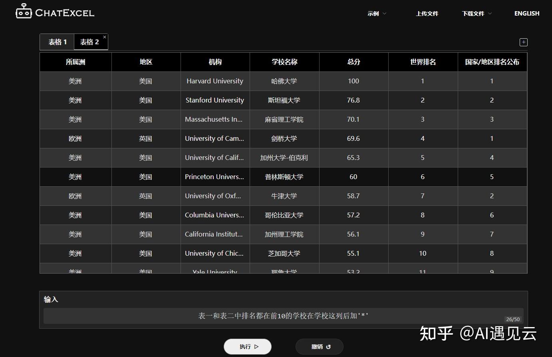Select the Harvard University cell

click(x=214, y=81)
